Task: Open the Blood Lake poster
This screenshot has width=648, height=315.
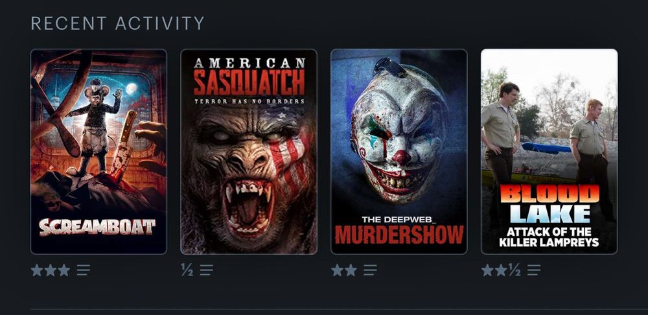Action: [x=550, y=152]
